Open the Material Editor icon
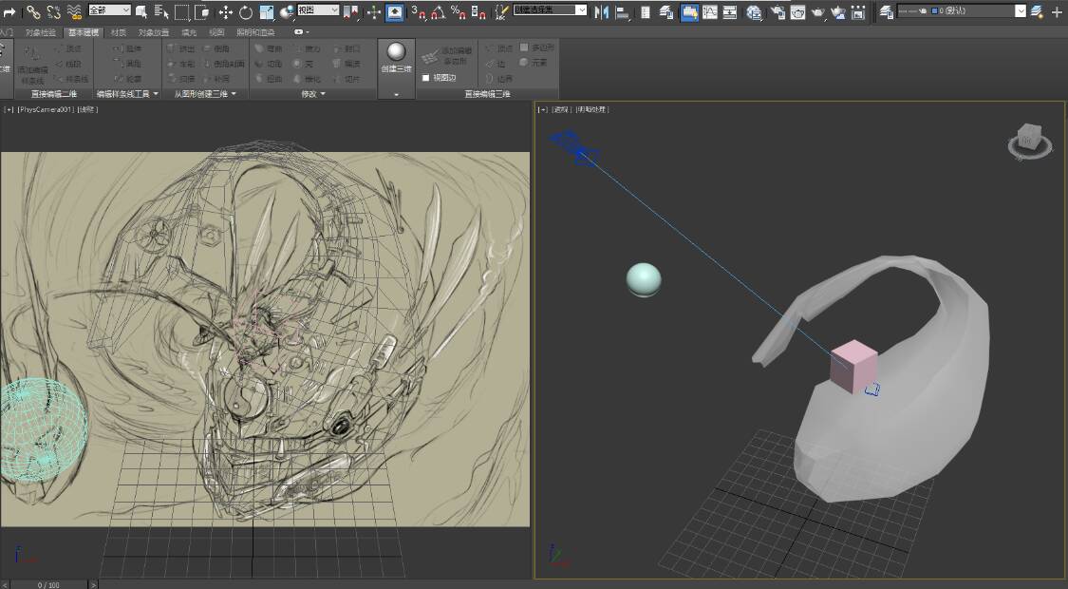The width and height of the screenshot is (1068, 589). (x=754, y=12)
